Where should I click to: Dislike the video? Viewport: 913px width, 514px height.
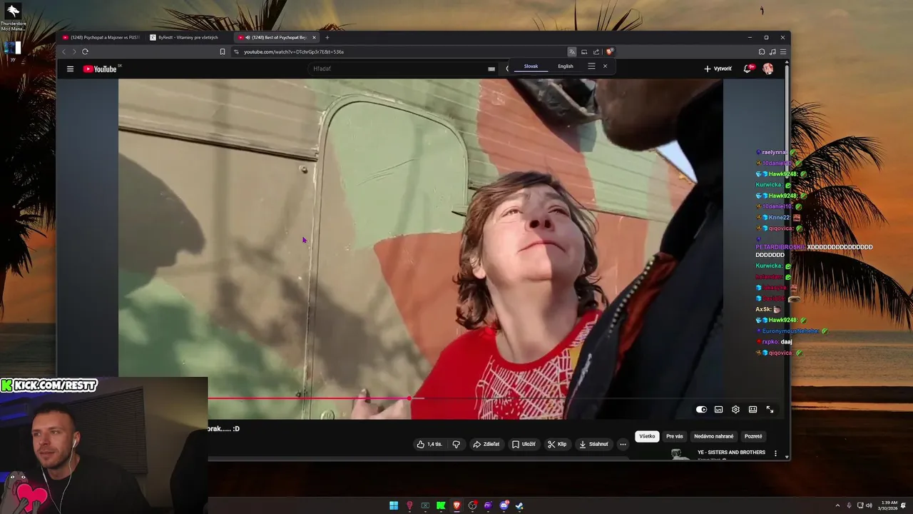point(456,444)
